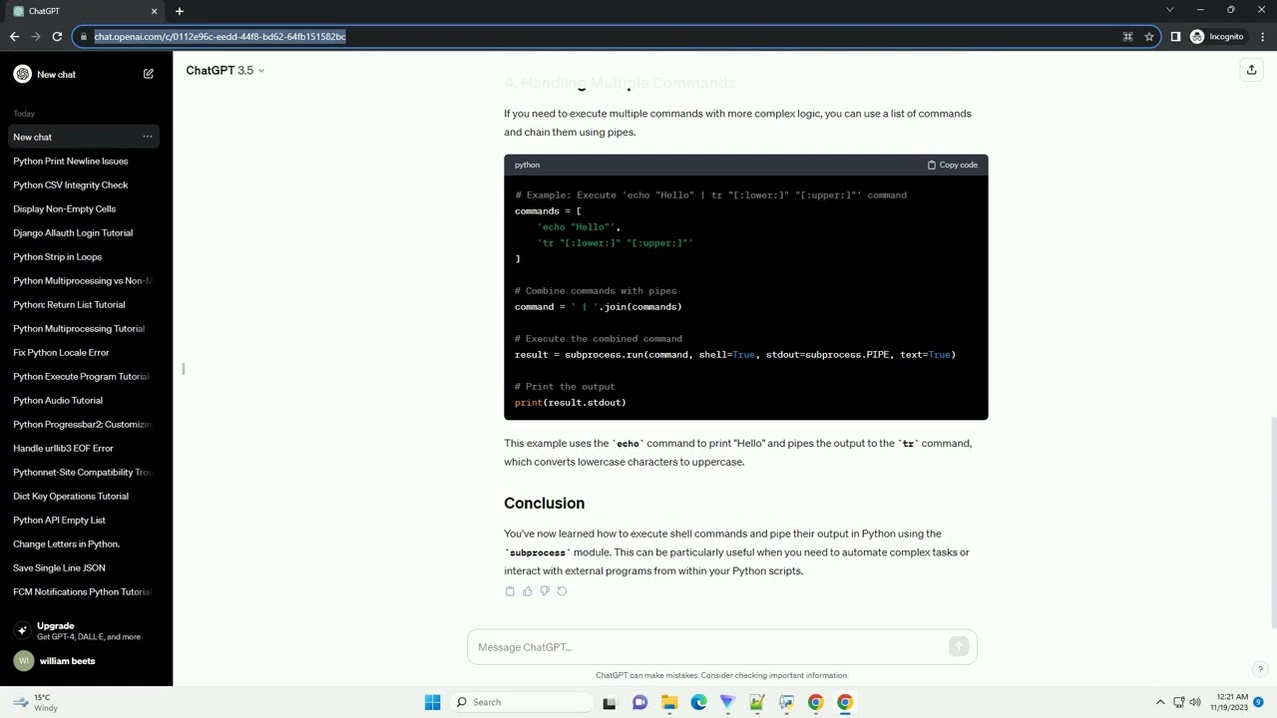Click the weather widget on taskbar
This screenshot has height=718, width=1277.
tap(34, 702)
